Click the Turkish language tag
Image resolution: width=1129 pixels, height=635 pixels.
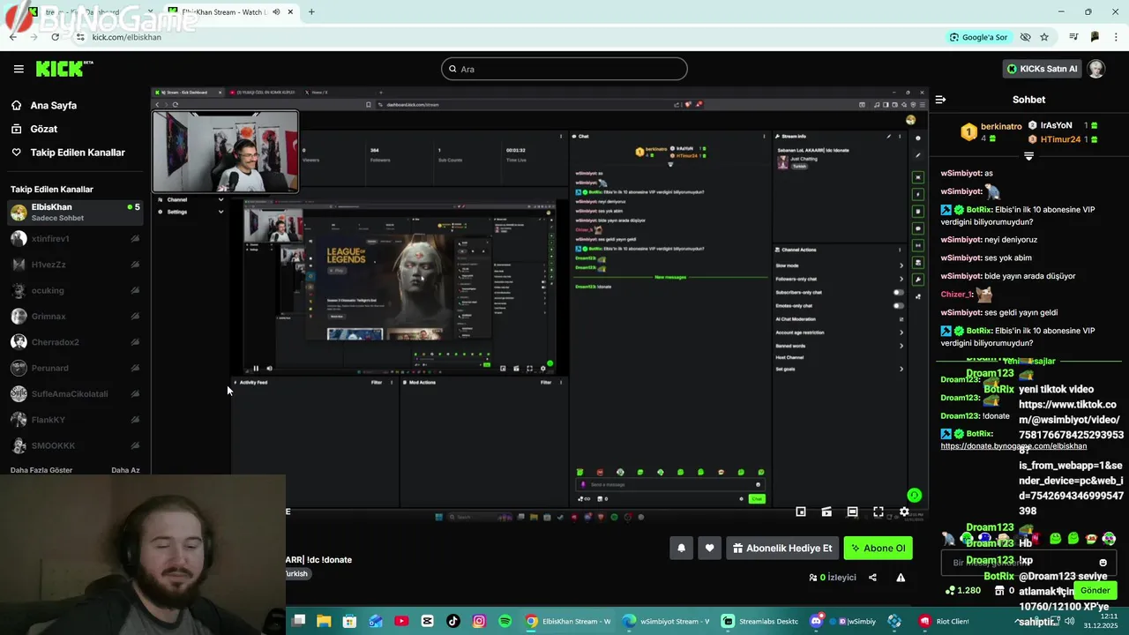point(296,573)
